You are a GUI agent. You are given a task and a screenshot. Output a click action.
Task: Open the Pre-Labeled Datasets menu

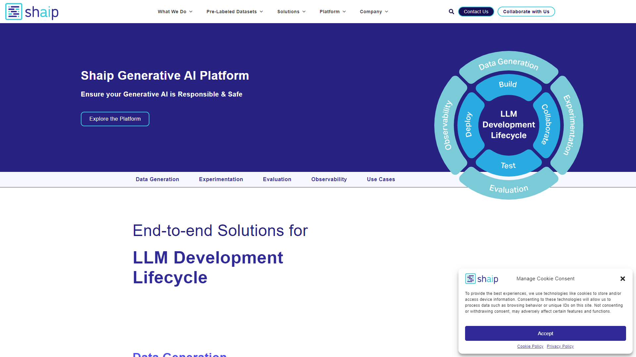pyautogui.click(x=232, y=12)
